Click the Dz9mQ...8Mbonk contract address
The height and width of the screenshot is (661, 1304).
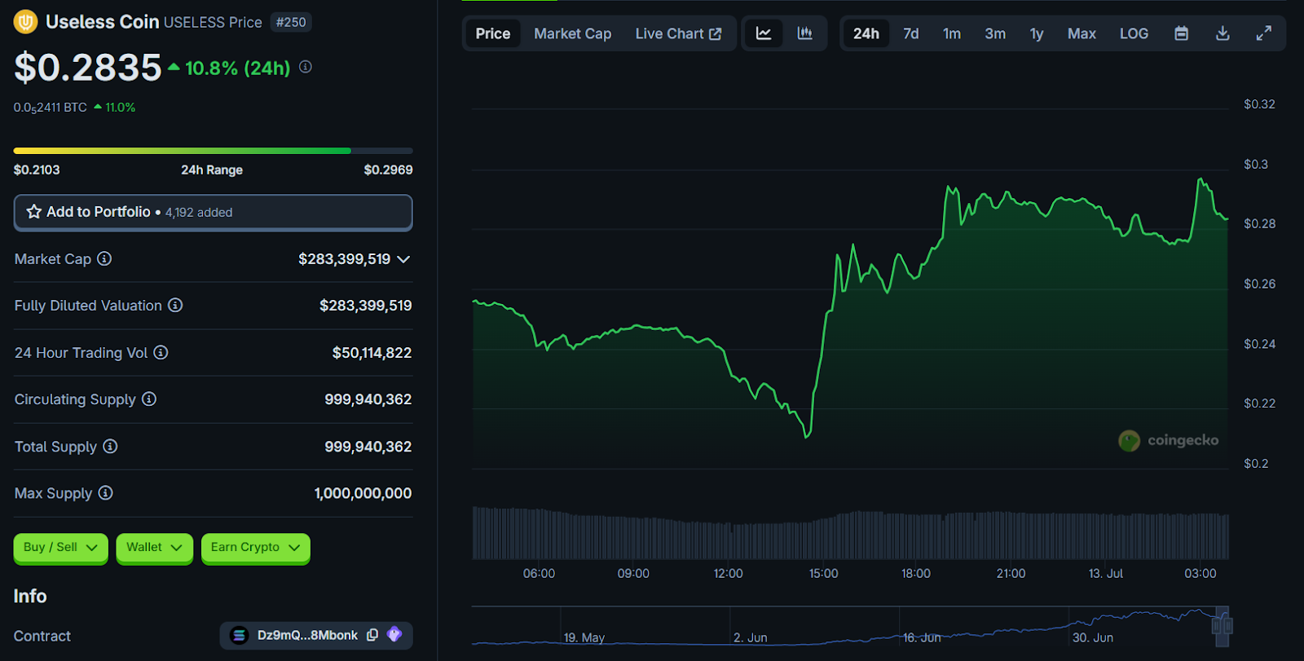click(307, 635)
